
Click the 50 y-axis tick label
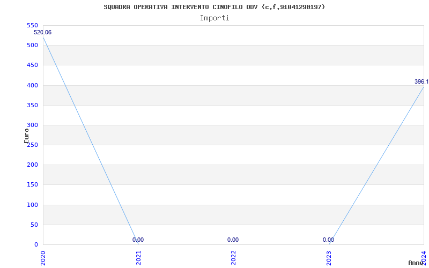[34, 225]
